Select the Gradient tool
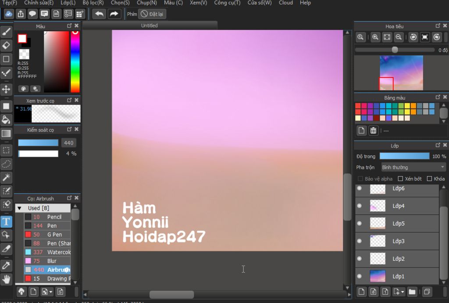449x303 pixels. coord(6,133)
